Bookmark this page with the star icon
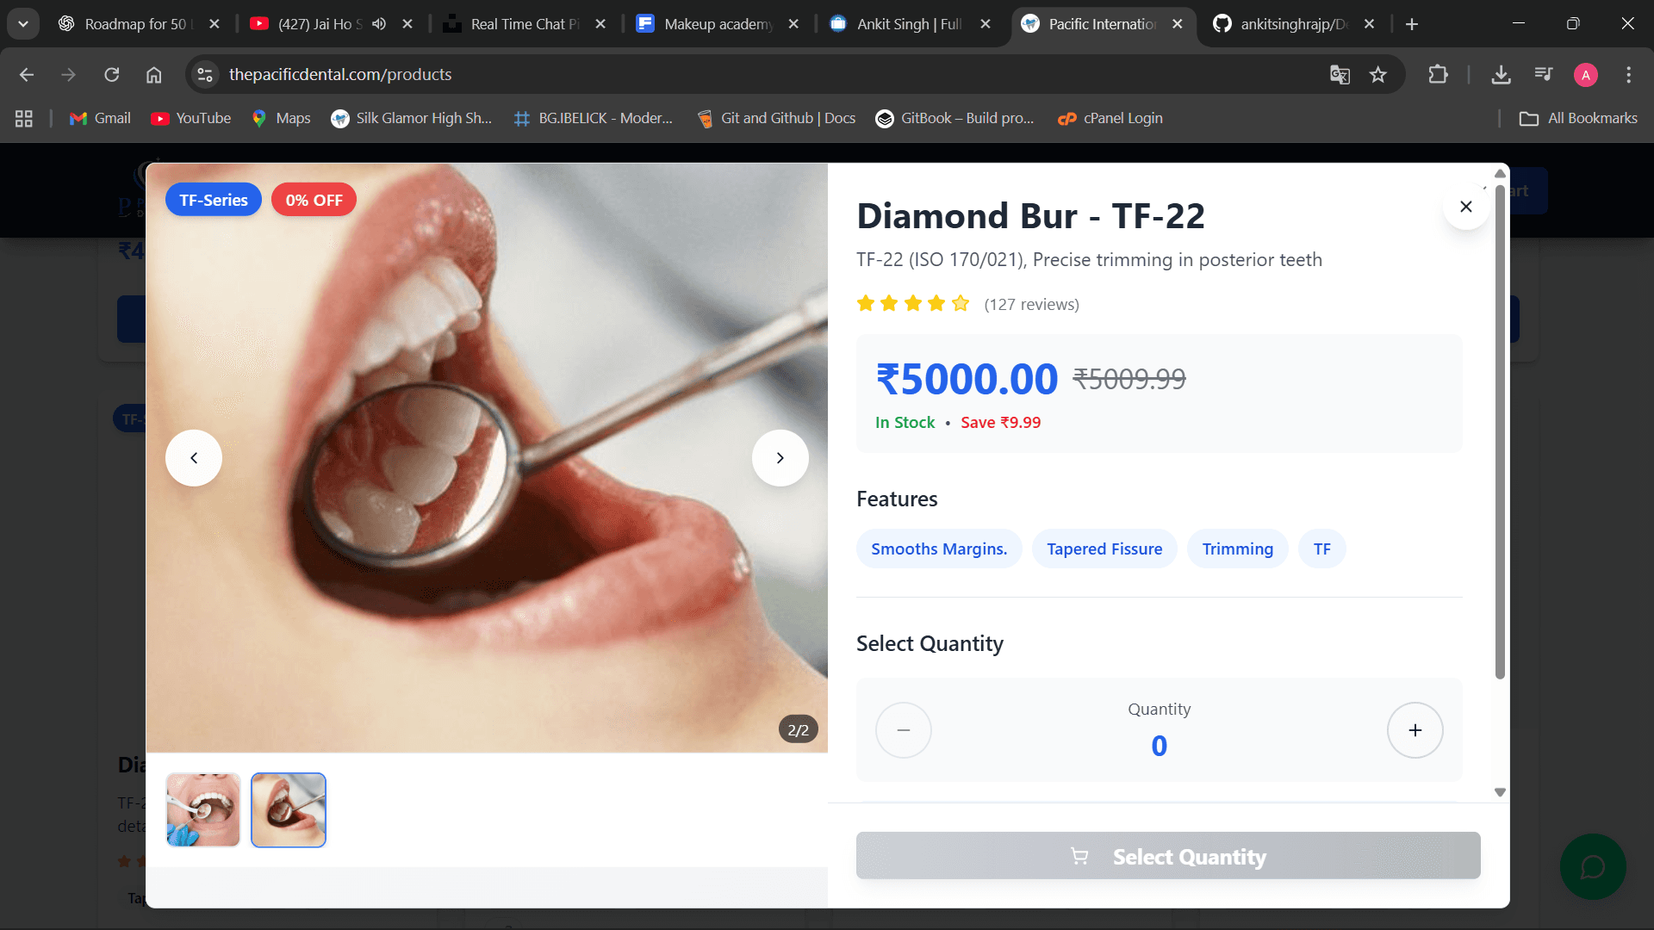The height and width of the screenshot is (930, 1654). coord(1378,75)
